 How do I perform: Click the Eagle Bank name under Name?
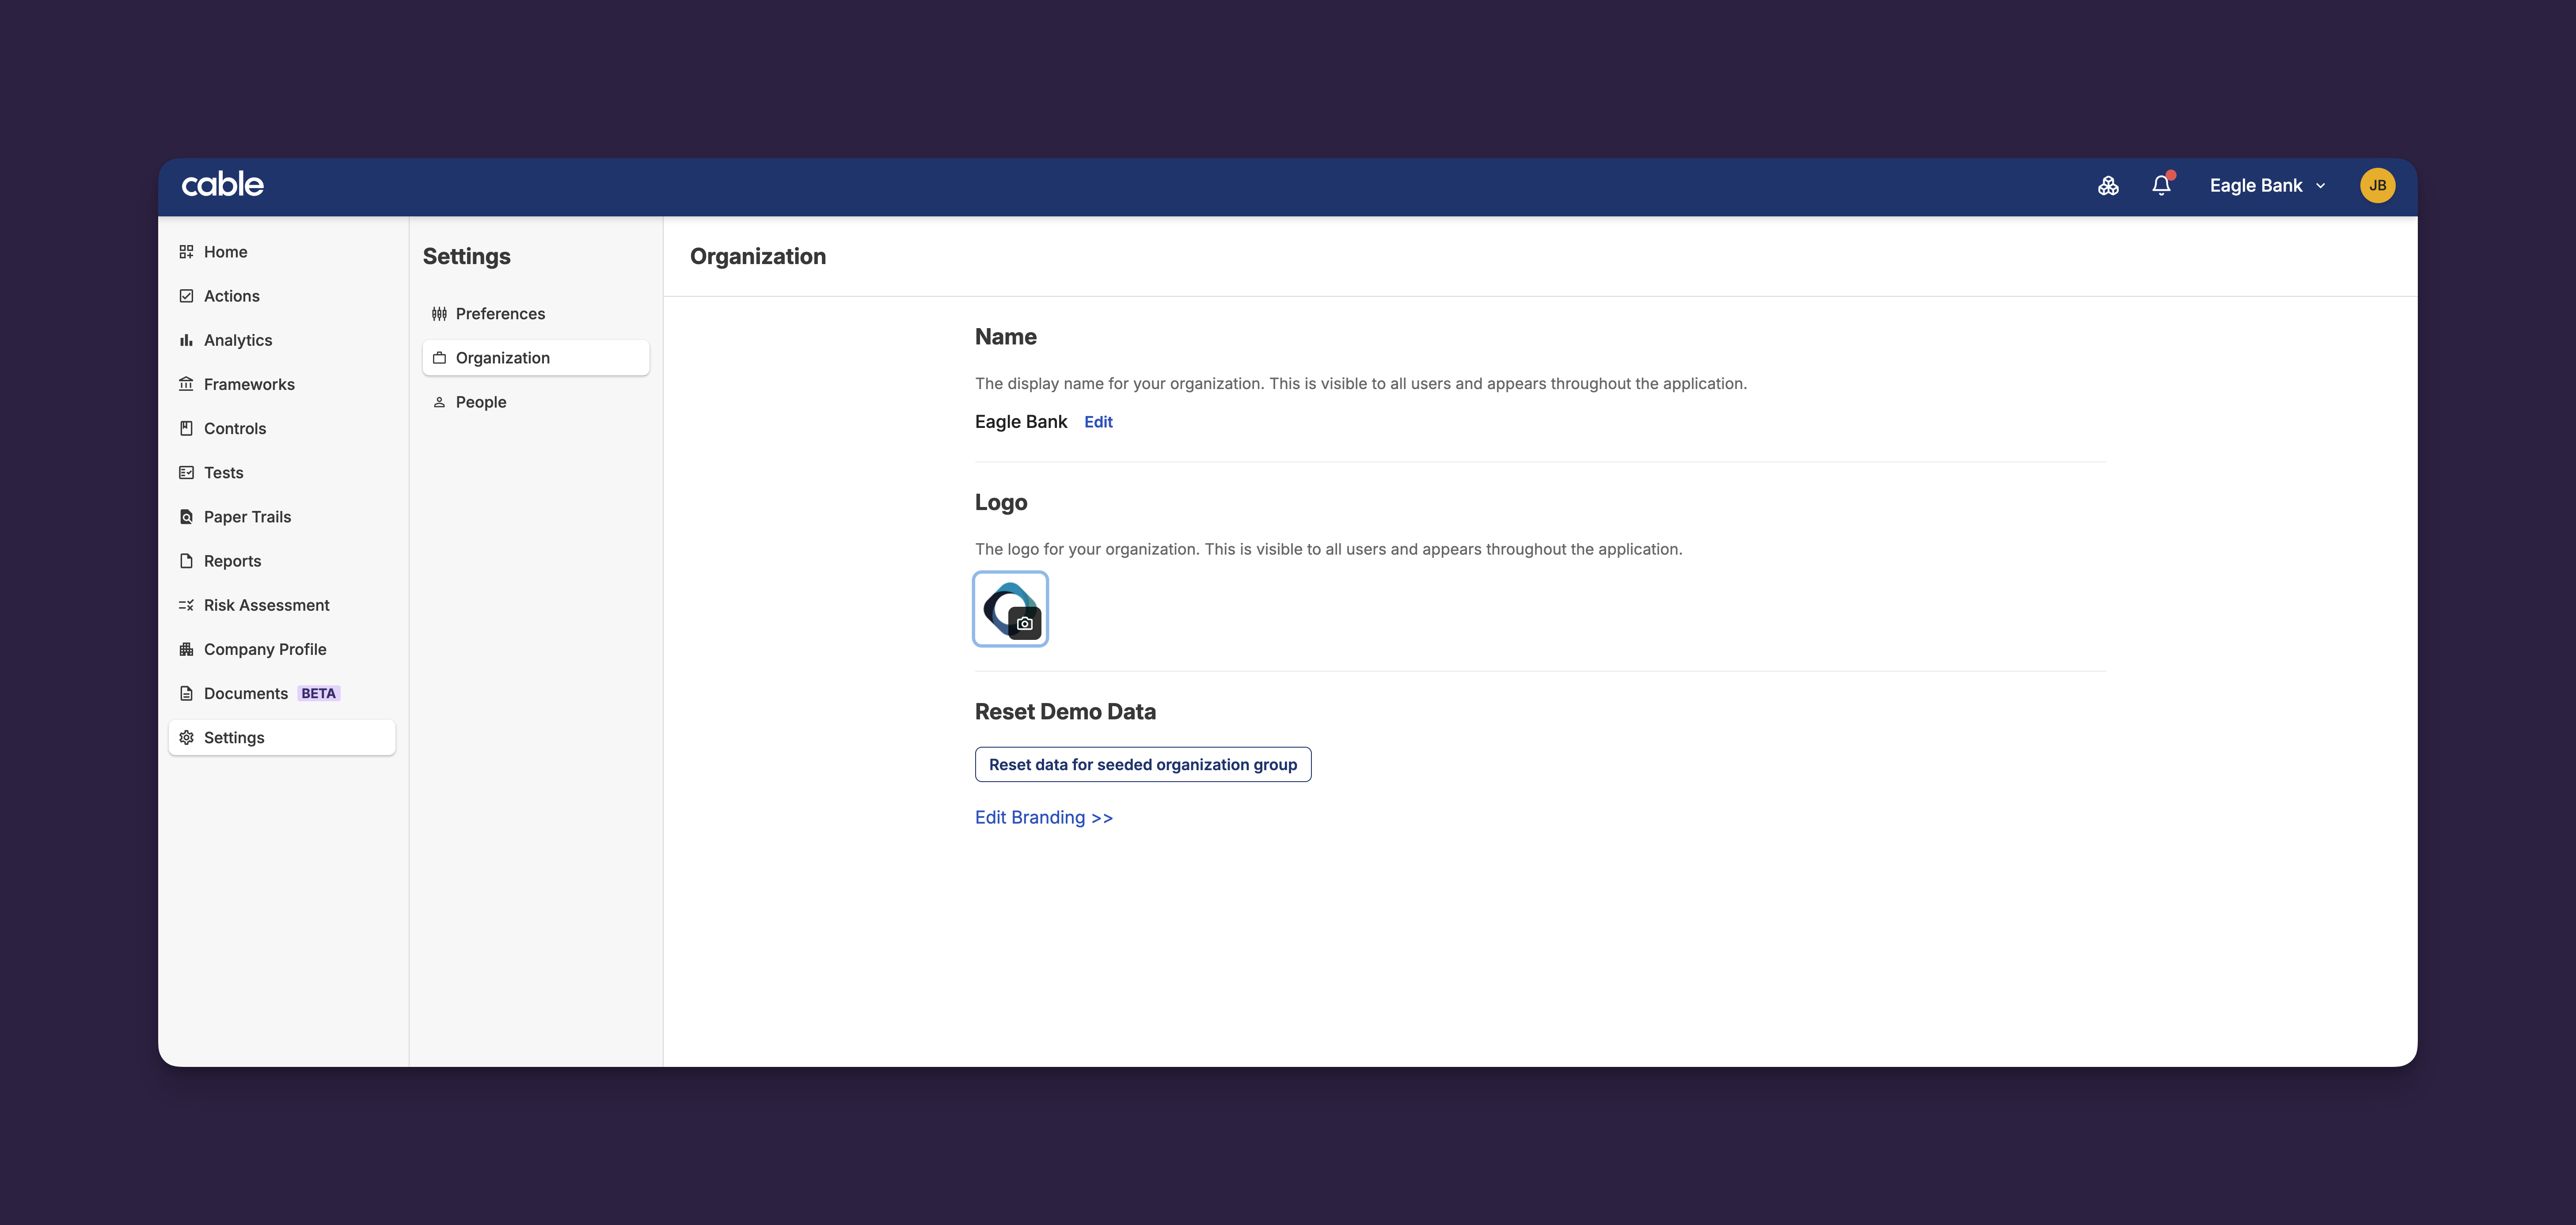click(1021, 422)
